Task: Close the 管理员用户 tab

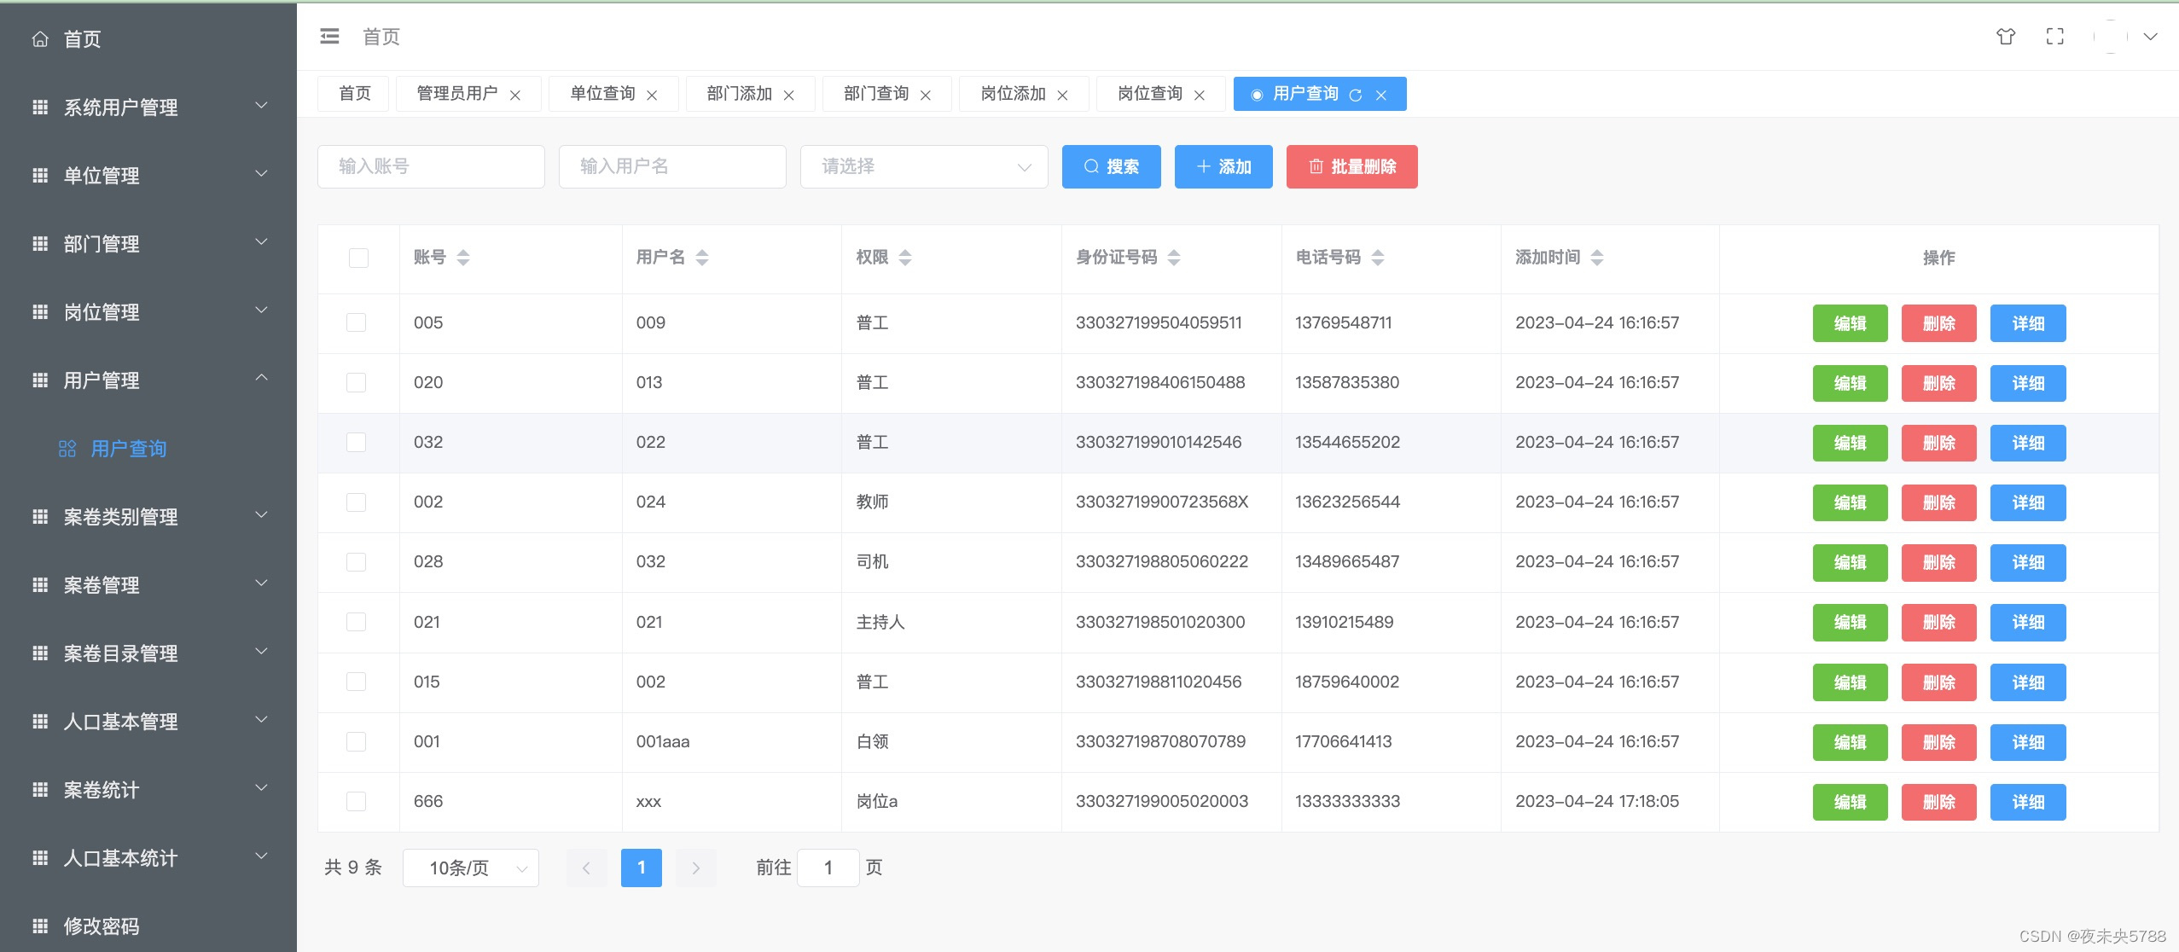Action: coord(515,95)
